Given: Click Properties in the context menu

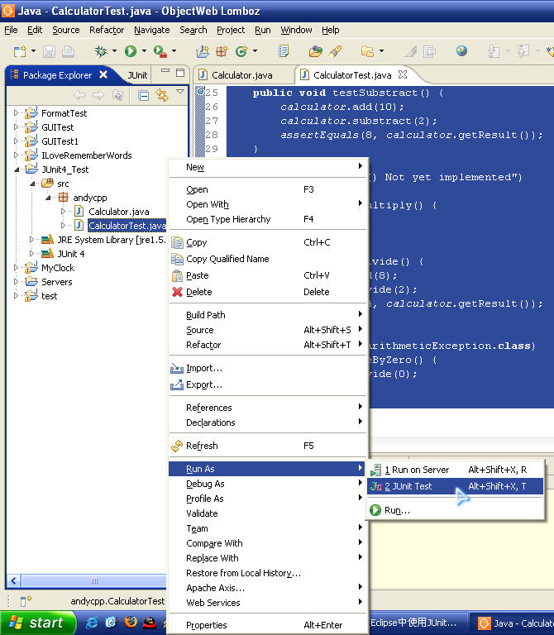Looking at the screenshot, I should click(207, 625).
